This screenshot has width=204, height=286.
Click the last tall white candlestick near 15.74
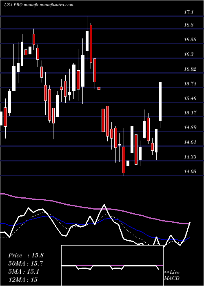pos(160,105)
